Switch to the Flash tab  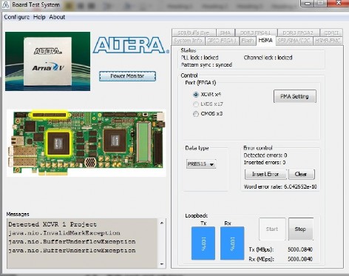coord(248,41)
